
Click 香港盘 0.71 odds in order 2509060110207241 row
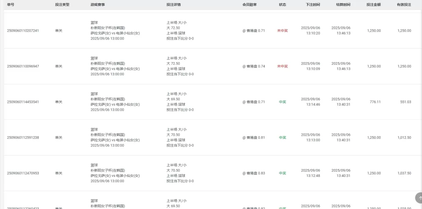(254, 30)
